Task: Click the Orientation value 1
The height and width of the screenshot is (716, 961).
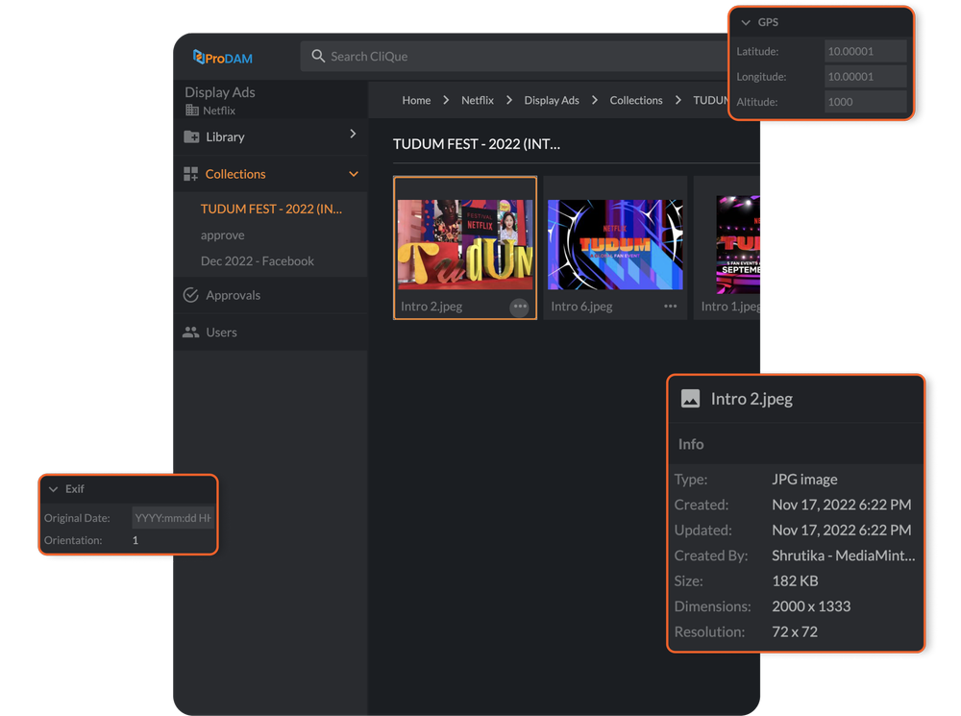Action: coord(136,540)
